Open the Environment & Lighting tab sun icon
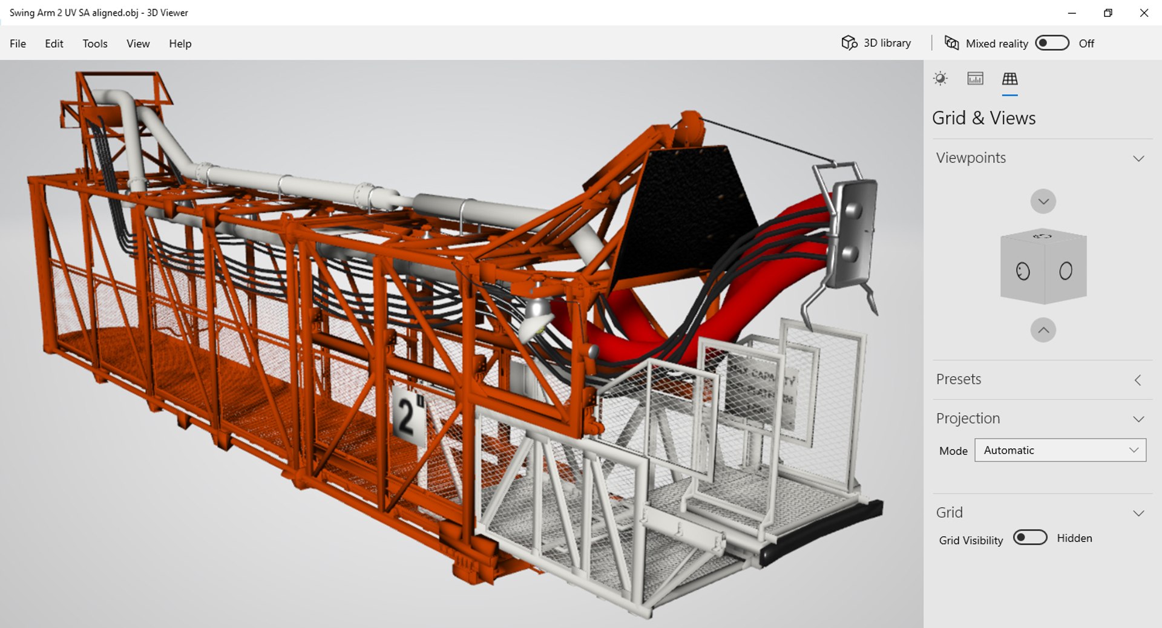1162x628 pixels. (x=940, y=79)
